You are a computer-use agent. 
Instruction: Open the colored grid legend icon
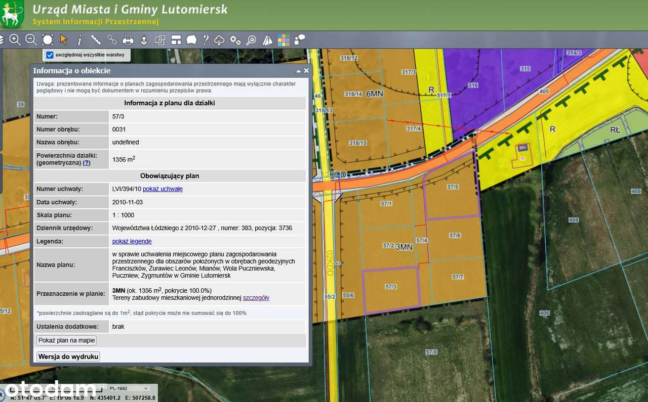(283, 39)
